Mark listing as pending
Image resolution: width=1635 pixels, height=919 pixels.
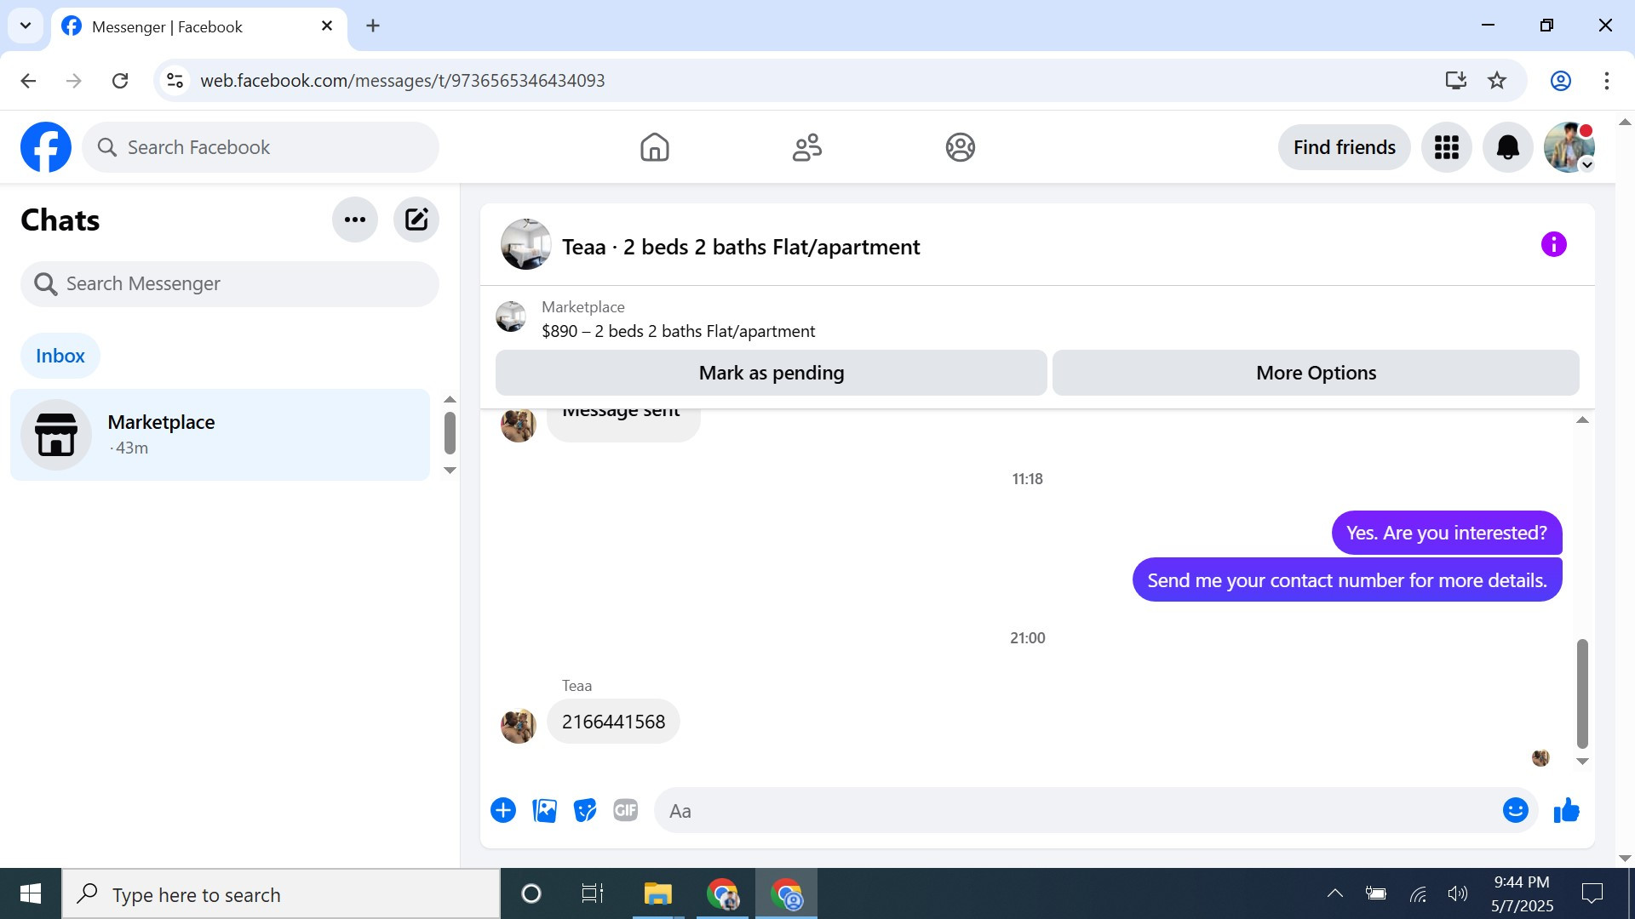click(771, 373)
